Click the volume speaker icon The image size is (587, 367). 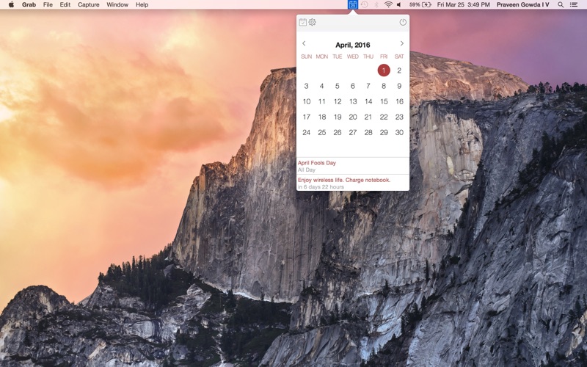tap(400, 4)
